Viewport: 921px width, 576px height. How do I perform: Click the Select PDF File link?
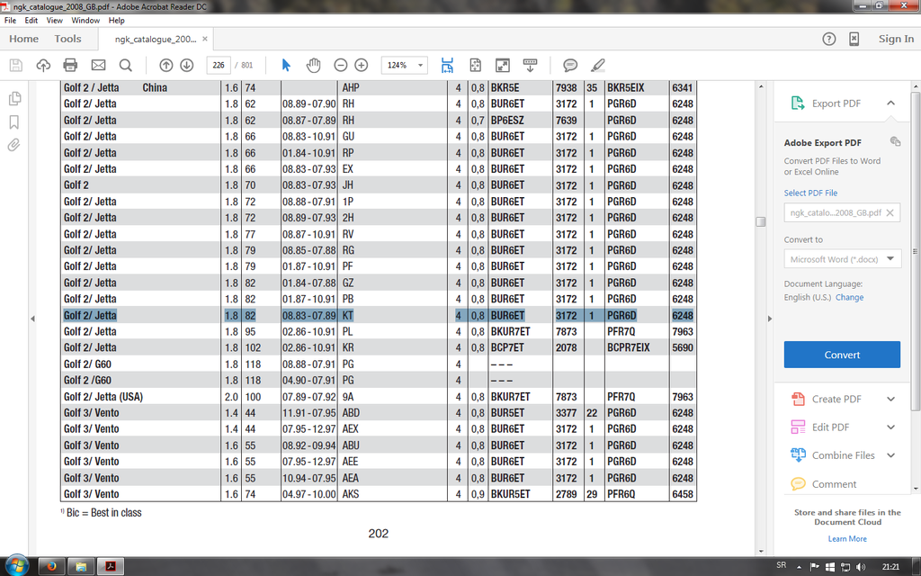click(810, 193)
